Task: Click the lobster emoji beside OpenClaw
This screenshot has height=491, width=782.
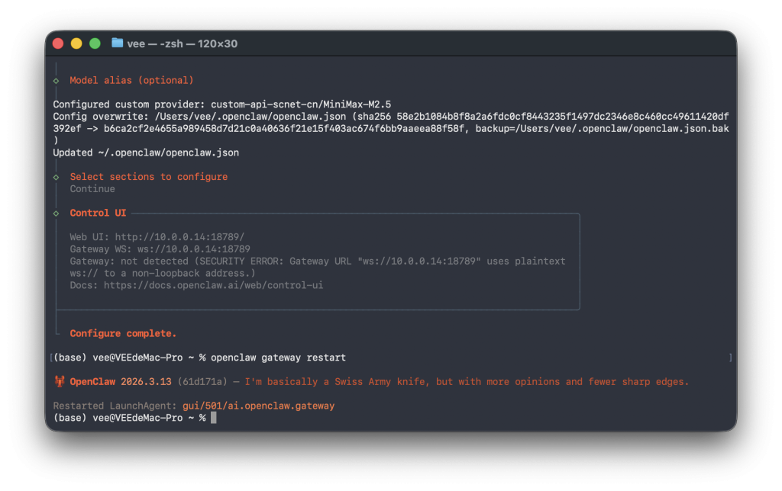Action: [59, 382]
